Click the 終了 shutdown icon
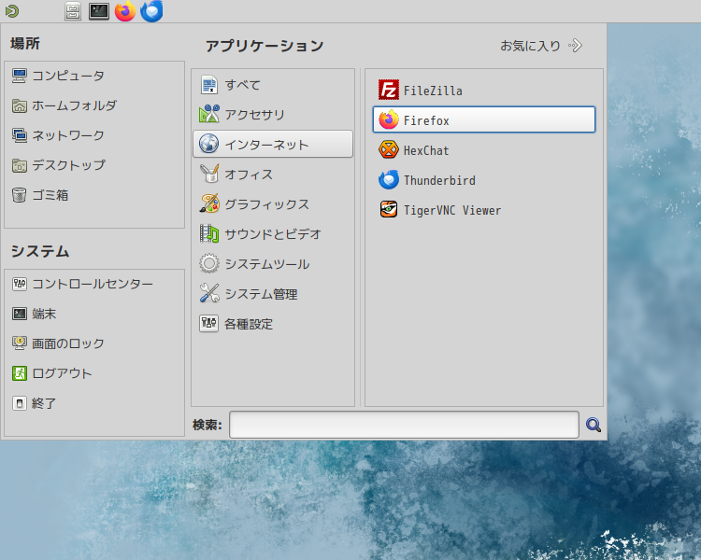Screen dimensions: 701x560 point(20,403)
